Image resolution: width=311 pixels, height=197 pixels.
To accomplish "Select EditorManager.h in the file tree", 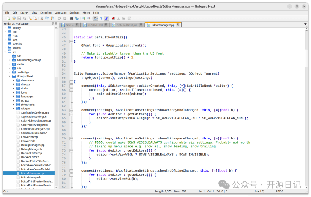I will point(31,177).
